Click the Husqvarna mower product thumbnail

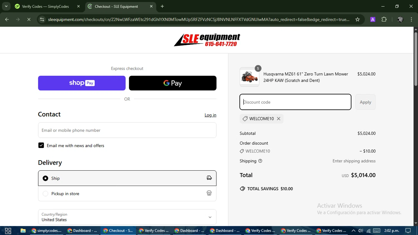coord(249,77)
